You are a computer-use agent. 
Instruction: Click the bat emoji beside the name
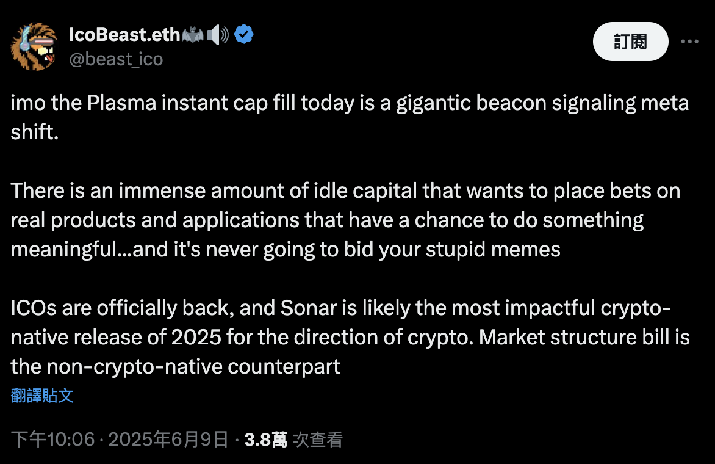[193, 35]
